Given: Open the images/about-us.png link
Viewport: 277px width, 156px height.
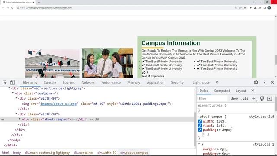Looking at the screenshot, I should pyautogui.click(x=58, y=104).
